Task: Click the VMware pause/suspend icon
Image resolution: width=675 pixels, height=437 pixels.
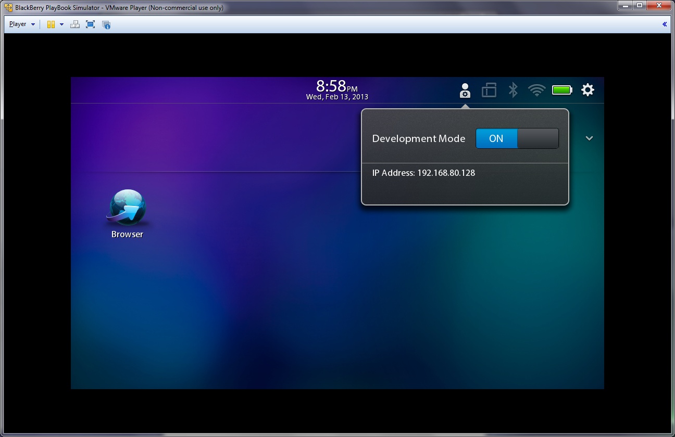Action: [x=51, y=24]
